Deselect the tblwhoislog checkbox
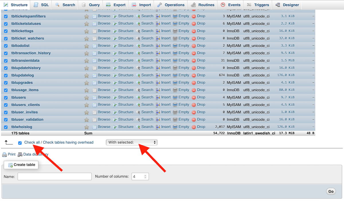Image resolution: width=344 pixels, height=201 pixels. point(6,127)
